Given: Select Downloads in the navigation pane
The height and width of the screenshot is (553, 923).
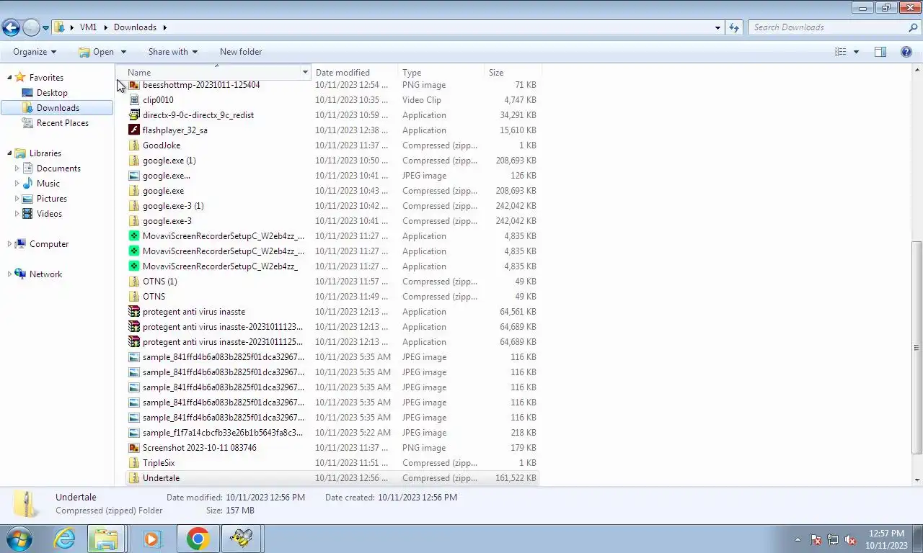Looking at the screenshot, I should coord(57,108).
